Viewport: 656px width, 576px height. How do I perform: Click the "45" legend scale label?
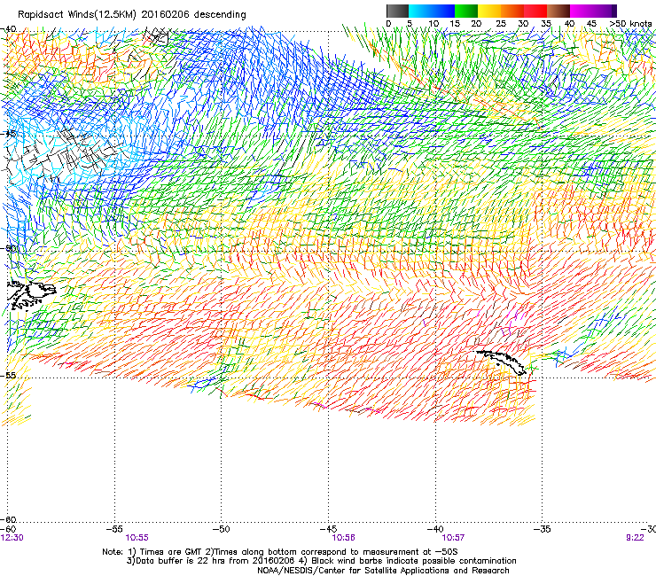(x=591, y=23)
